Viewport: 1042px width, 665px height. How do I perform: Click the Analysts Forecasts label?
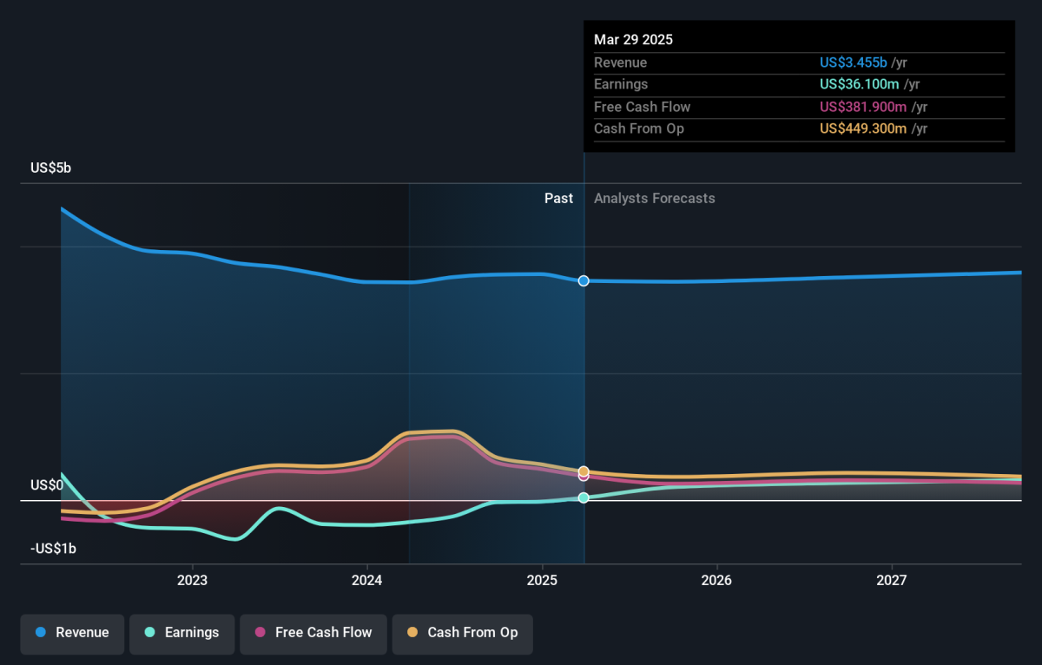655,198
